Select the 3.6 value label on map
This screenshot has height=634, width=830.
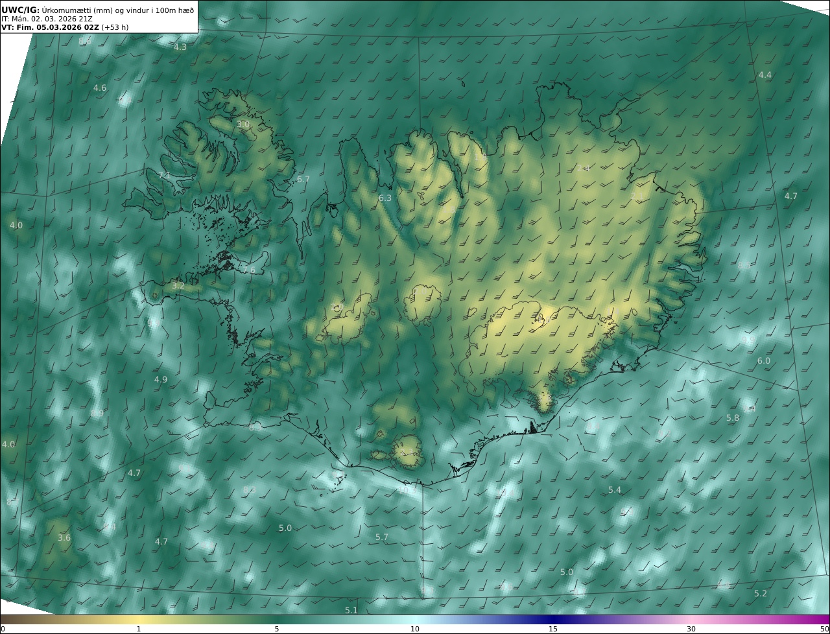pyautogui.click(x=64, y=538)
